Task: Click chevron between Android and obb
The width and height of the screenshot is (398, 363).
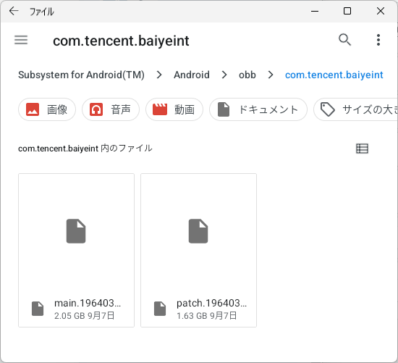Action: pyautogui.click(x=224, y=75)
